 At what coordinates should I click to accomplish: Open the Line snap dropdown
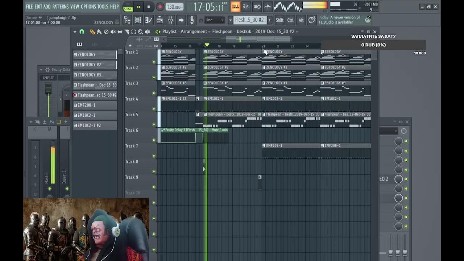pos(214,20)
